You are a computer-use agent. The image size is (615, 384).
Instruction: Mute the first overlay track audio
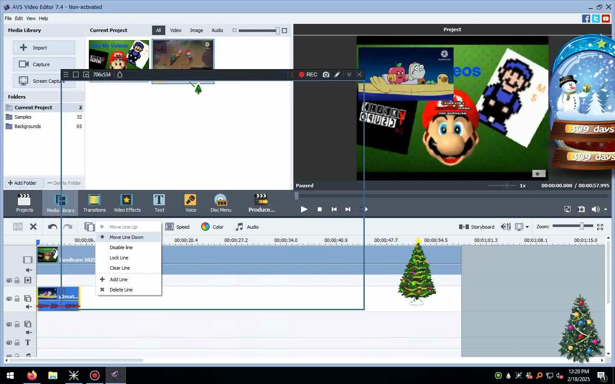pos(29,307)
